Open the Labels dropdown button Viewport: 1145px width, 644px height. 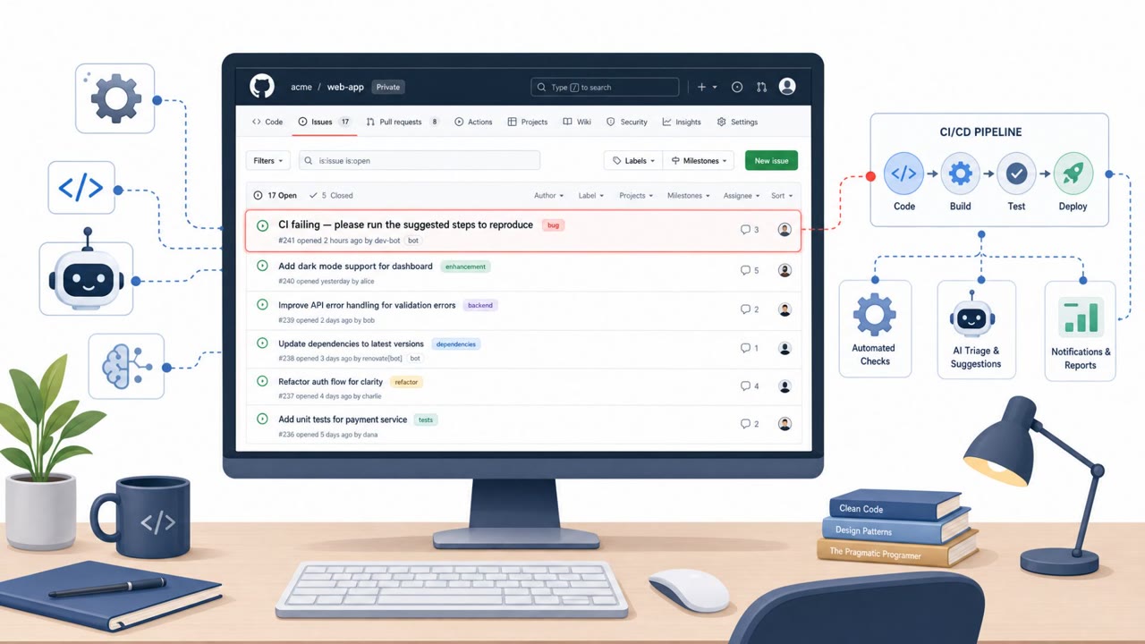633,161
